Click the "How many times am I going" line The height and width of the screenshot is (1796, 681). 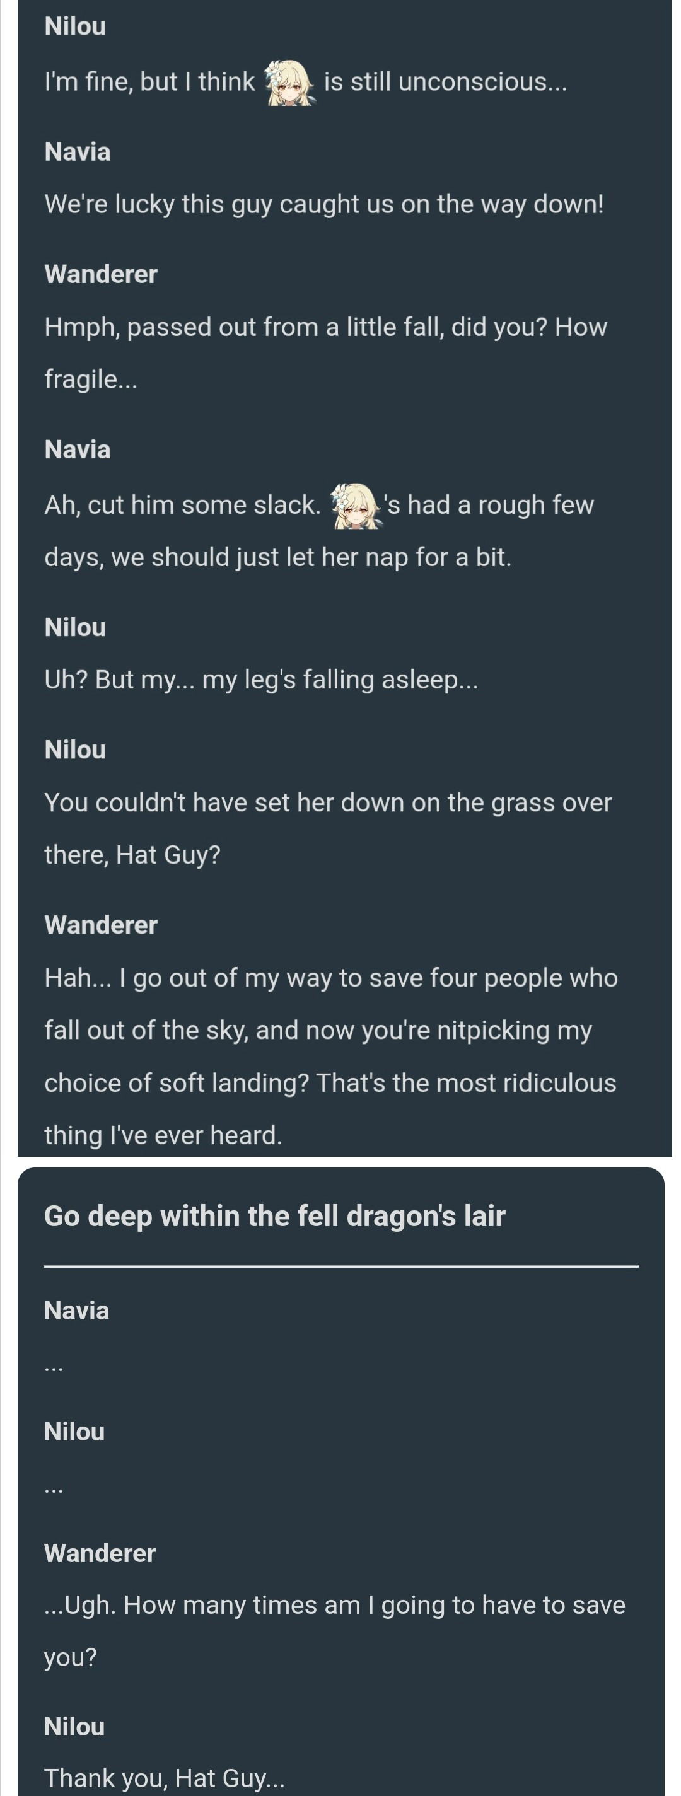pyautogui.click(x=335, y=1605)
